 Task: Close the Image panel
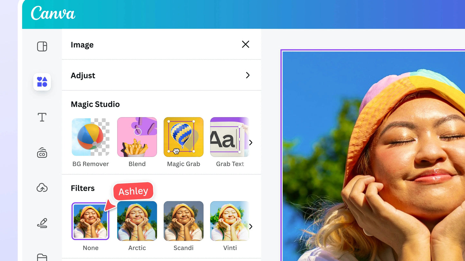246,44
